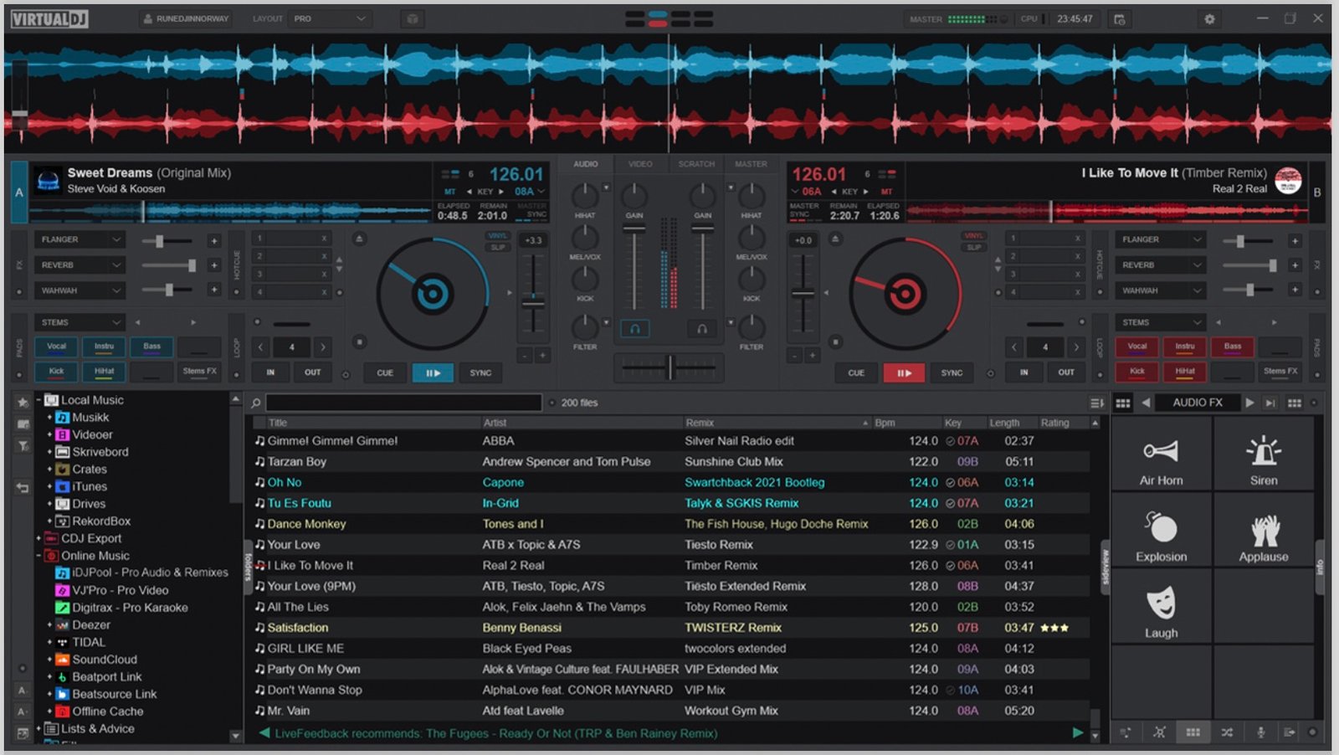Screen dimensions: 1339x755
Task: Click loop IN button on deck A
Action: pyautogui.click(x=270, y=372)
